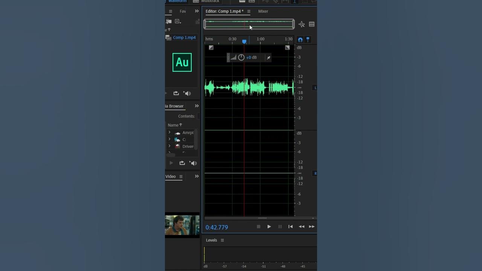
Task: Click Media Browser play preview button
Action: [x=171, y=163]
